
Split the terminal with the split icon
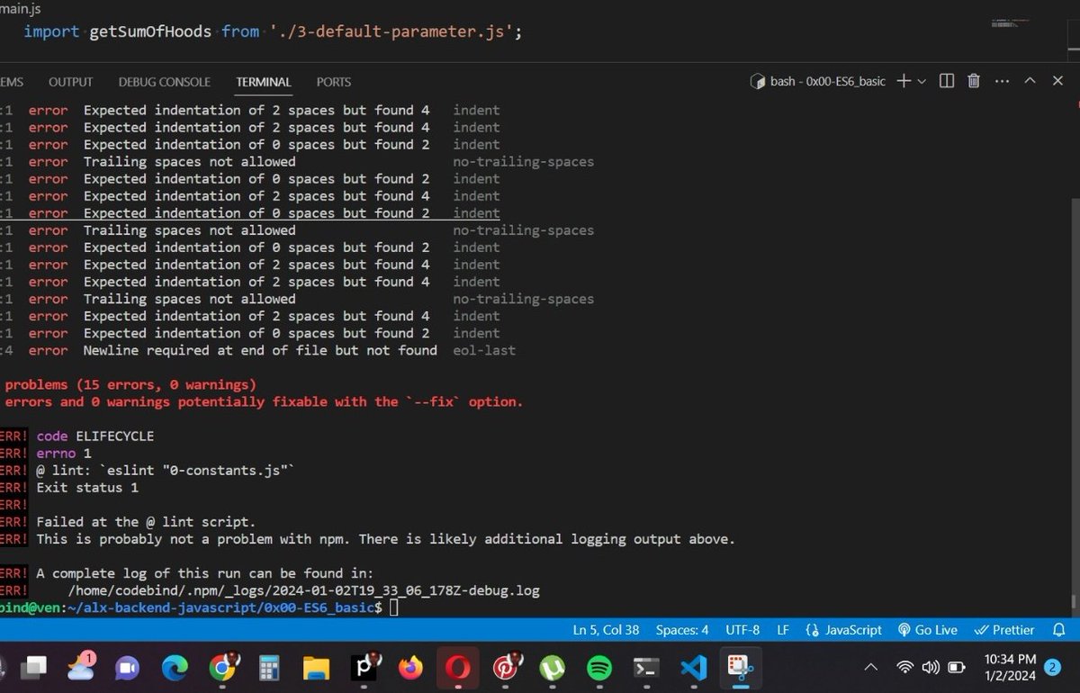click(x=947, y=81)
